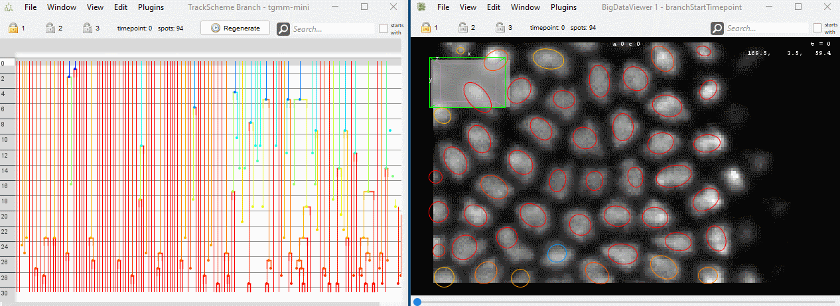Screen dimensions: 840x306
Task: Select the blue-outlined cell spot
Action: (557, 253)
